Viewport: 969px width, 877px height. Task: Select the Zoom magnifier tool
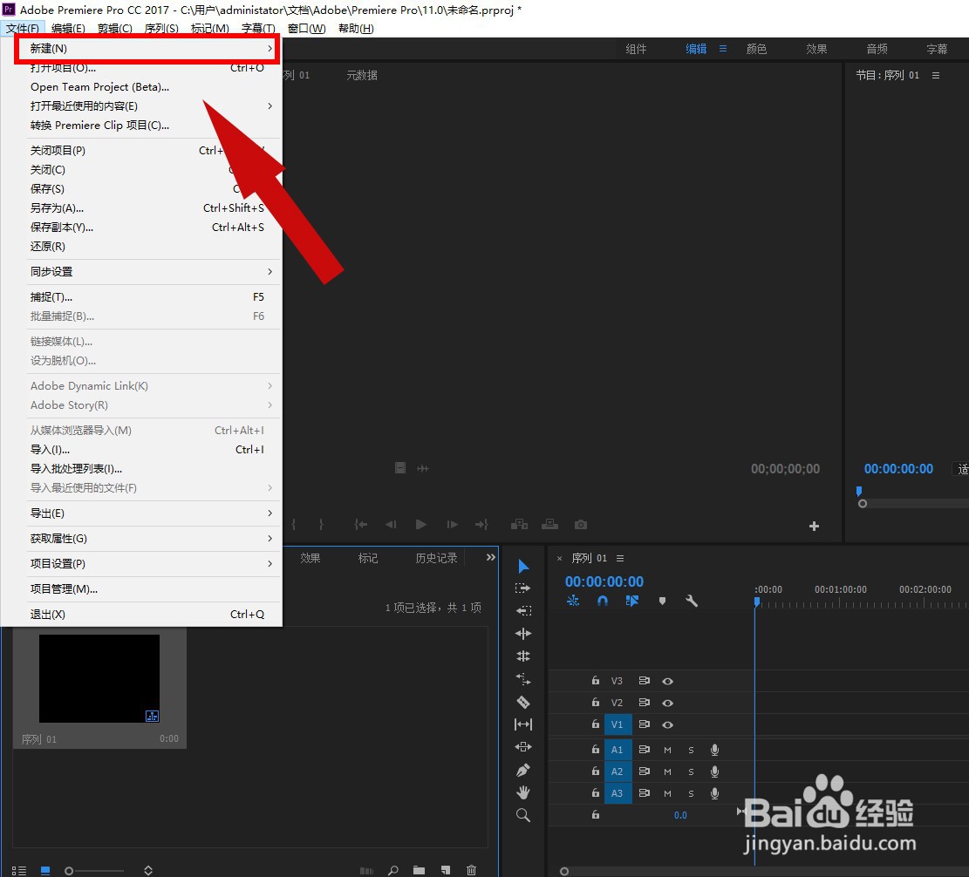[522, 815]
